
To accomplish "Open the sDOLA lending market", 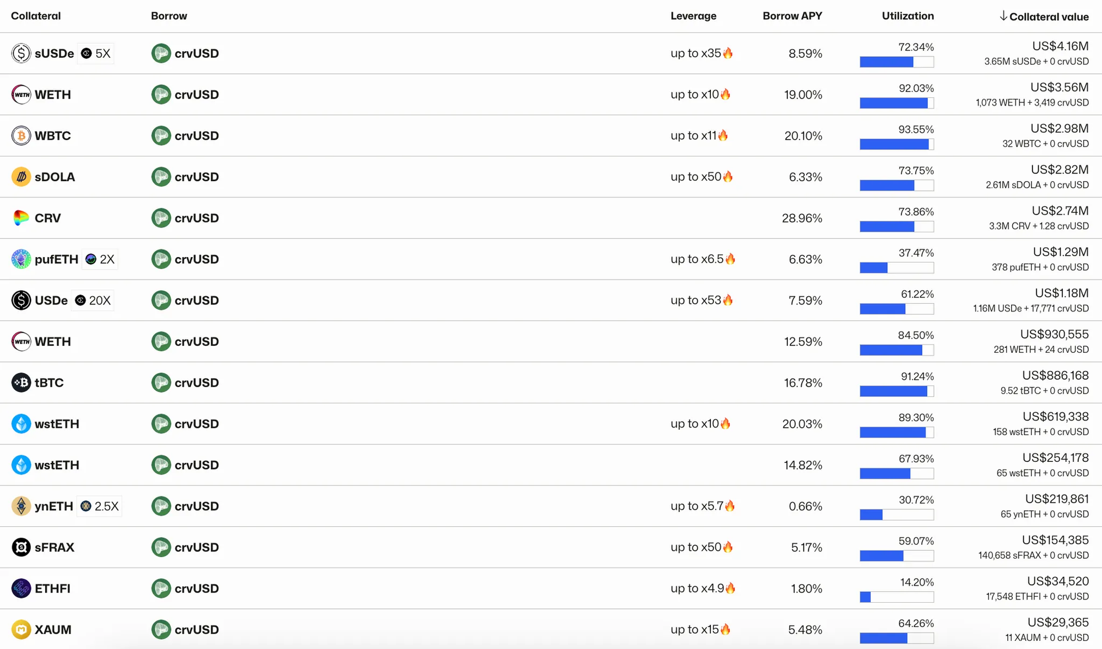I will tap(551, 177).
